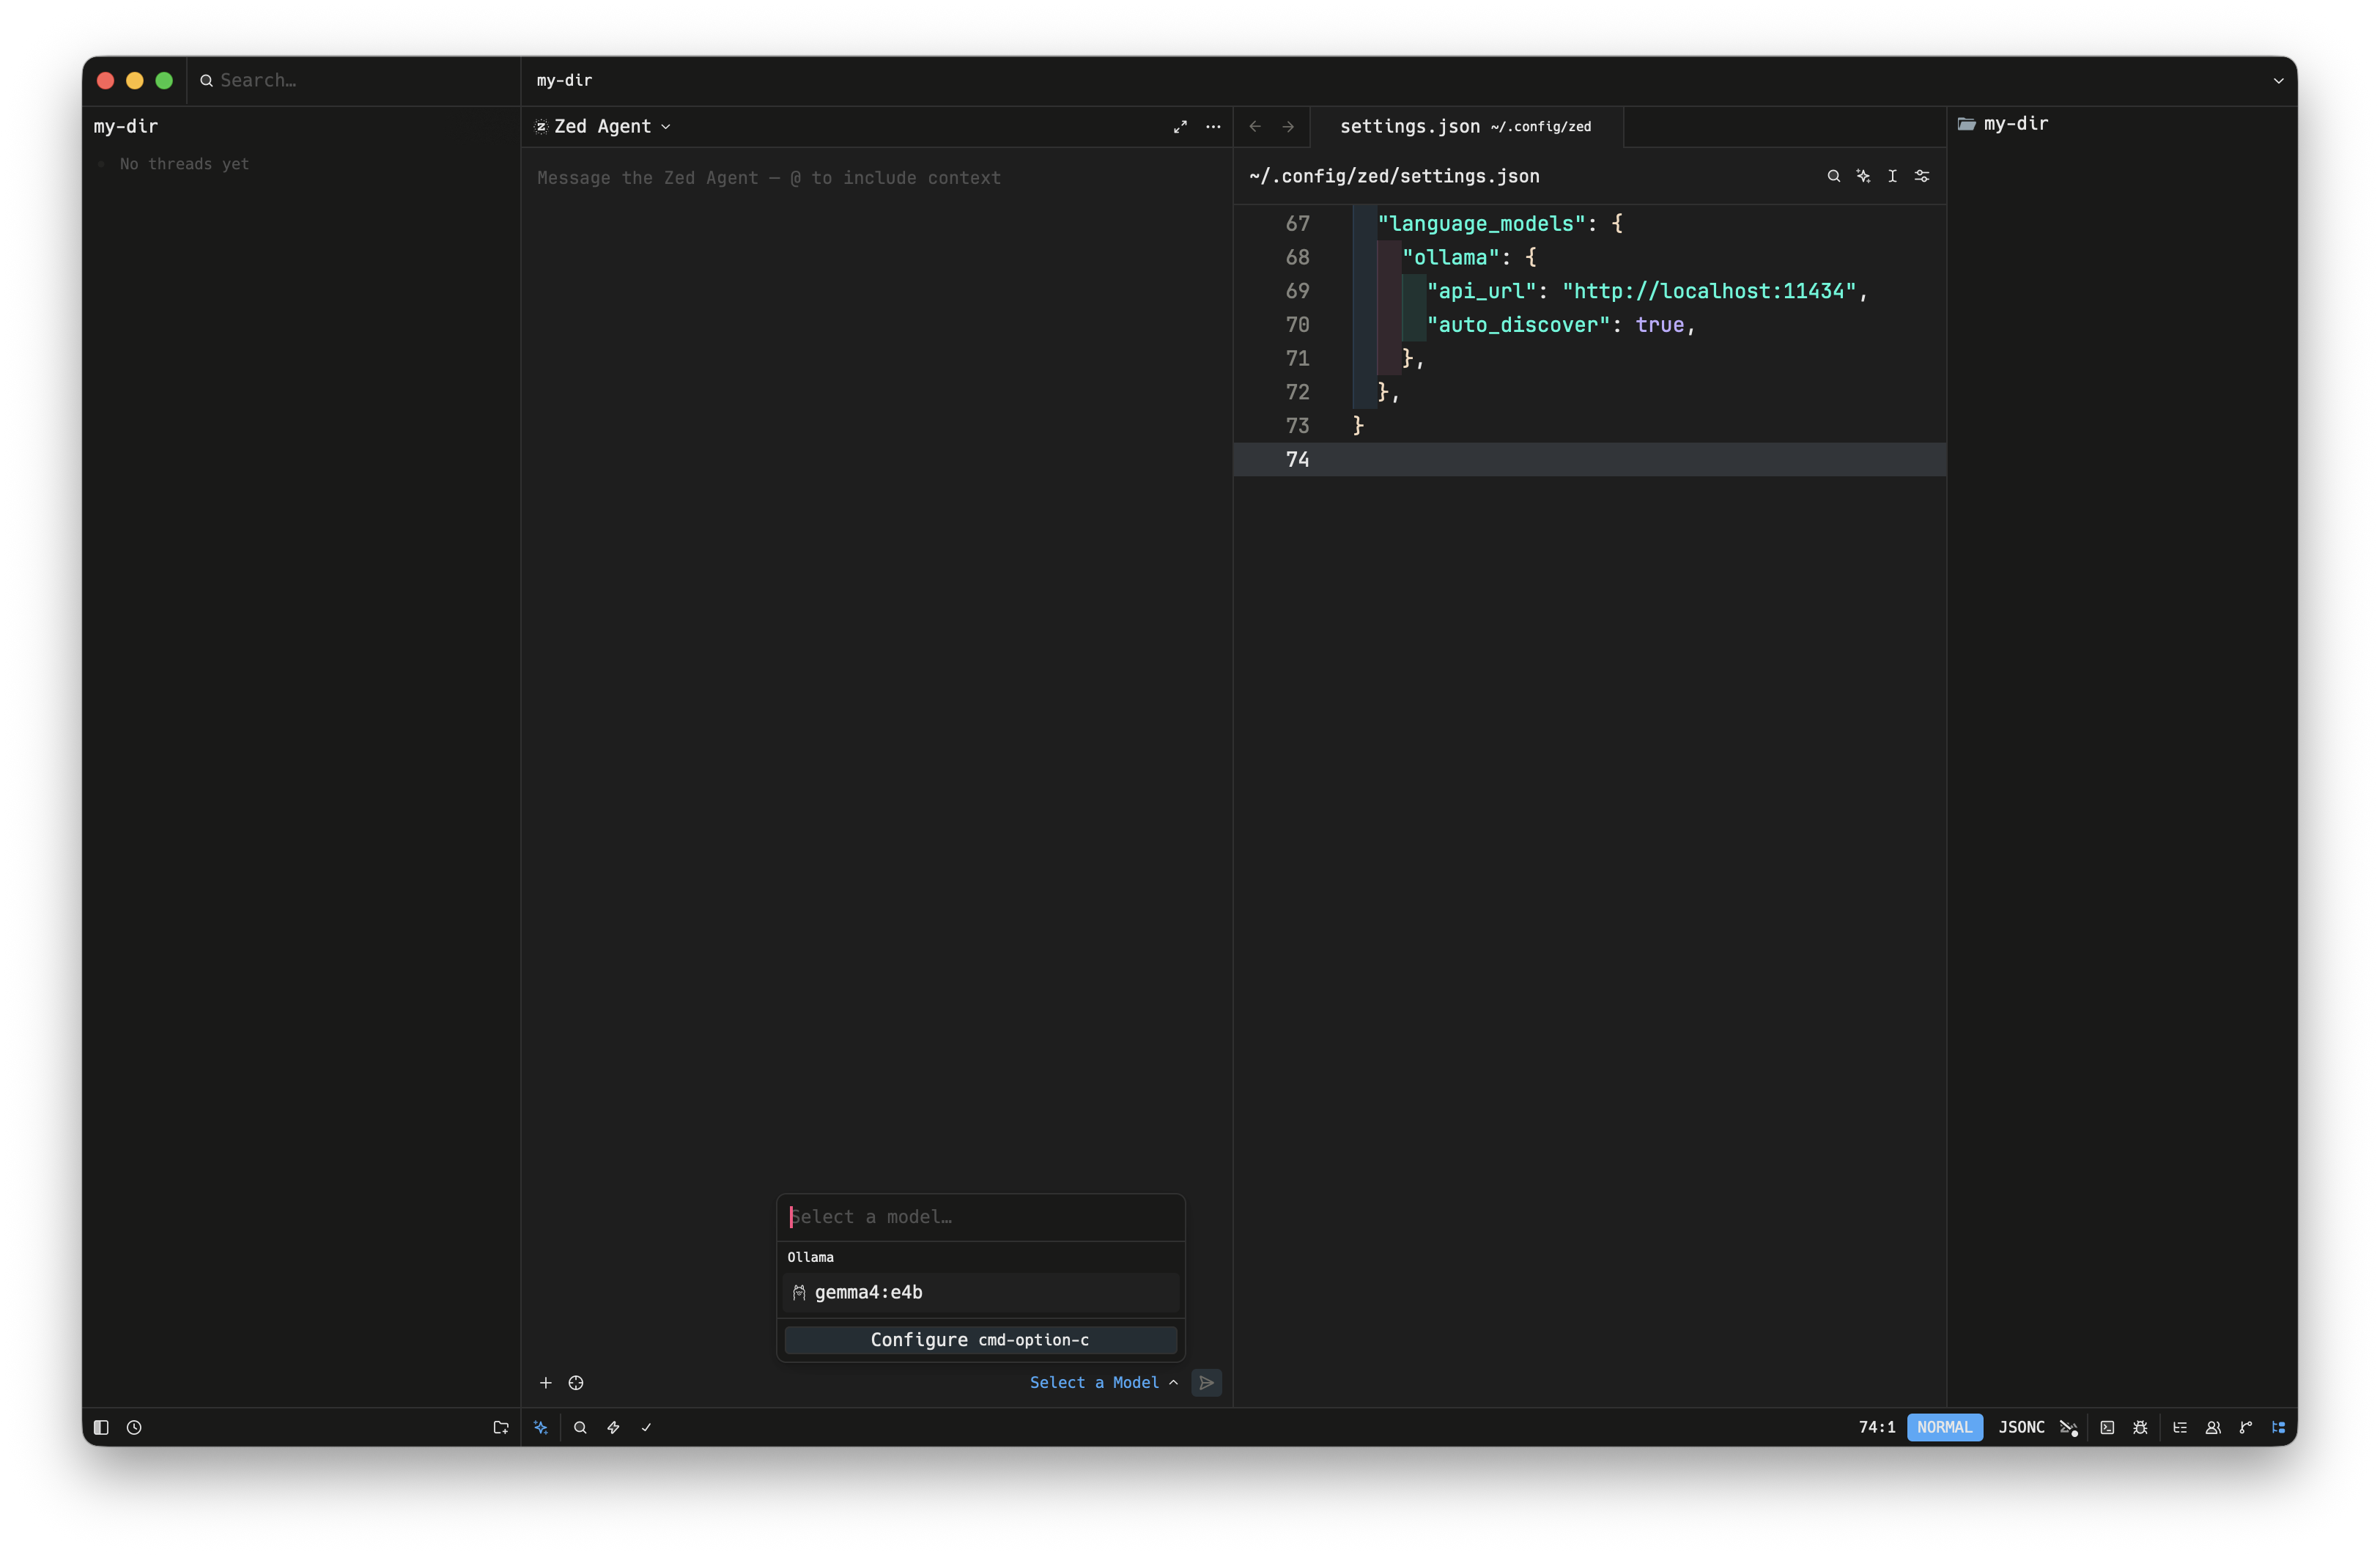Toggle the git branch panel icon

click(x=2246, y=1428)
